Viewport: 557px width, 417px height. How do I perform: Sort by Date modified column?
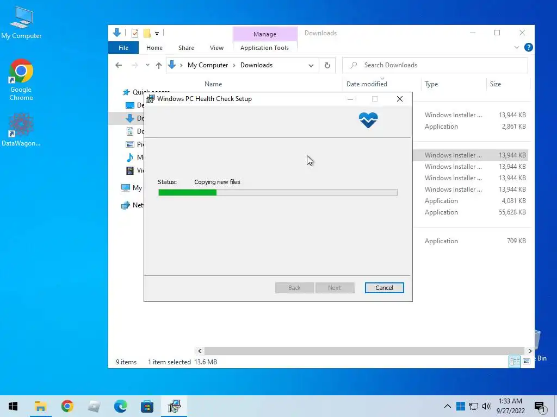pyautogui.click(x=367, y=84)
